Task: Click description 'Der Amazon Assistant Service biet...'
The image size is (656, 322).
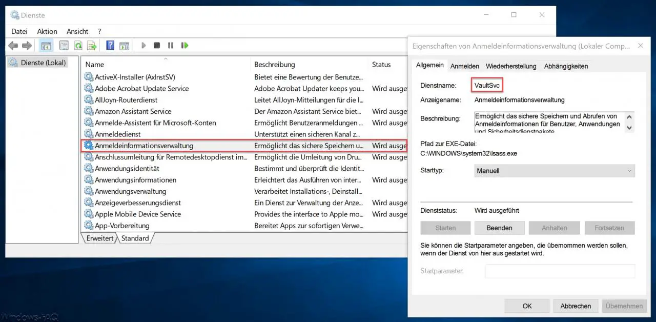Action: tap(309, 111)
